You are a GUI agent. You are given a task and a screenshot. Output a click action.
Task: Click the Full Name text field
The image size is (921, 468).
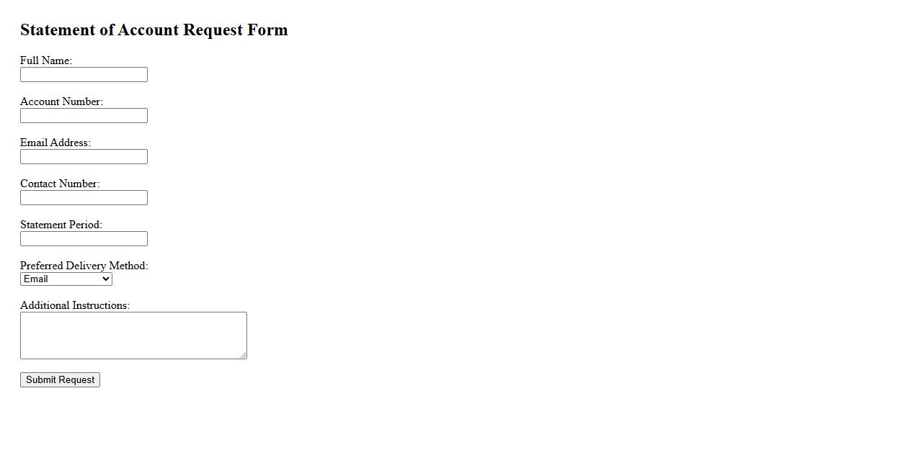click(x=84, y=75)
